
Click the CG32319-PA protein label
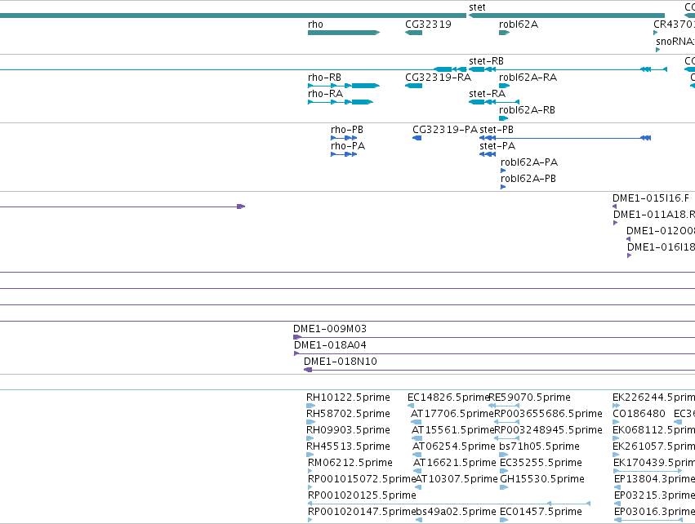click(x=445, y=130)
